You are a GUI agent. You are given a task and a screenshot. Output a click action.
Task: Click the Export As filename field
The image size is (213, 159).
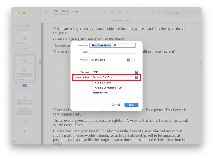point(112,46)
